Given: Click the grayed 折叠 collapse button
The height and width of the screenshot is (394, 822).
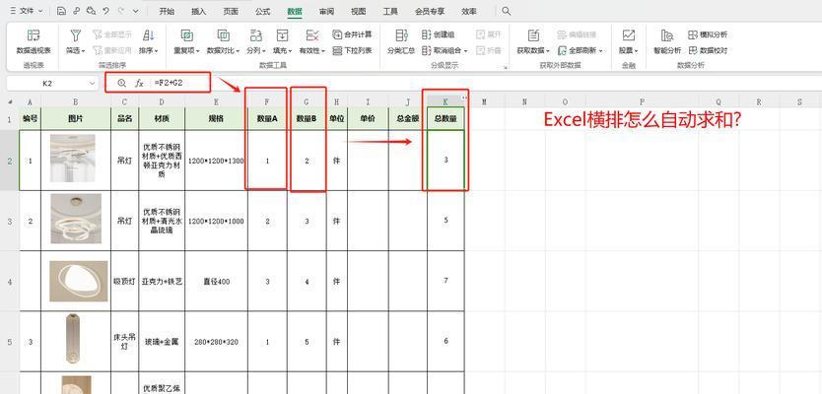Looking at the screenshot, I should point(489,50).
